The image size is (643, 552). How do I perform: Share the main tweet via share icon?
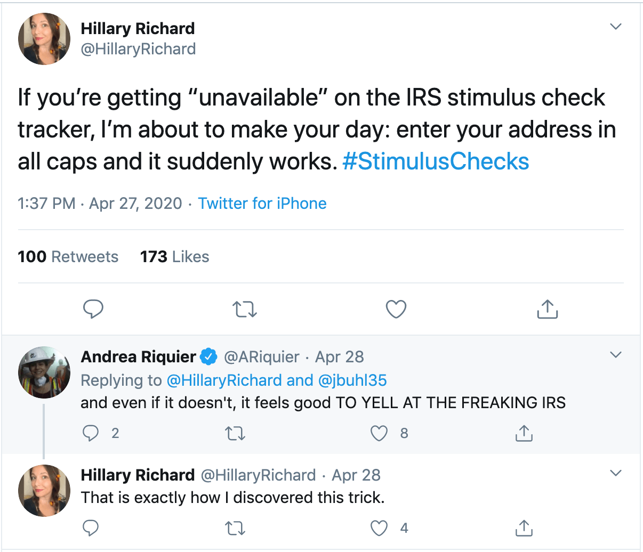pos(547,309)
